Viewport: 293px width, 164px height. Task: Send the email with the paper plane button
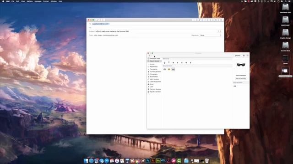[x=98, y=20]
